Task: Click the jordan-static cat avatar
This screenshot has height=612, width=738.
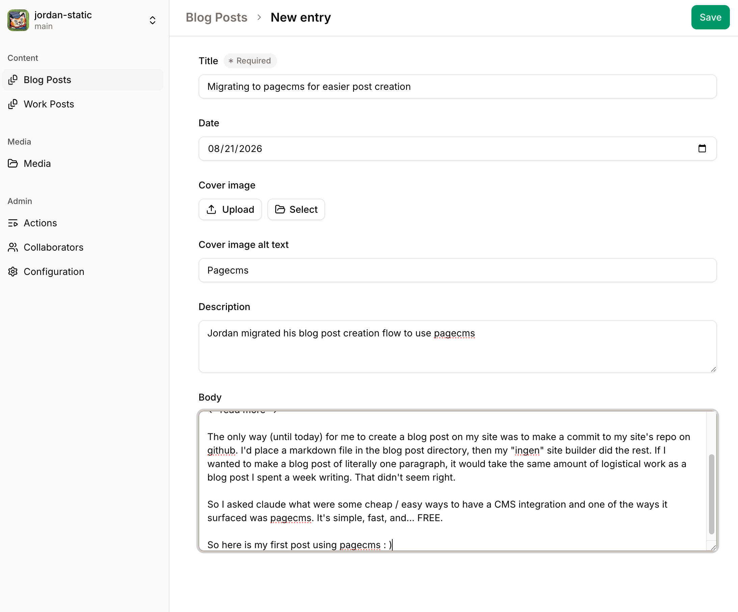Action: tap(18, 20)
